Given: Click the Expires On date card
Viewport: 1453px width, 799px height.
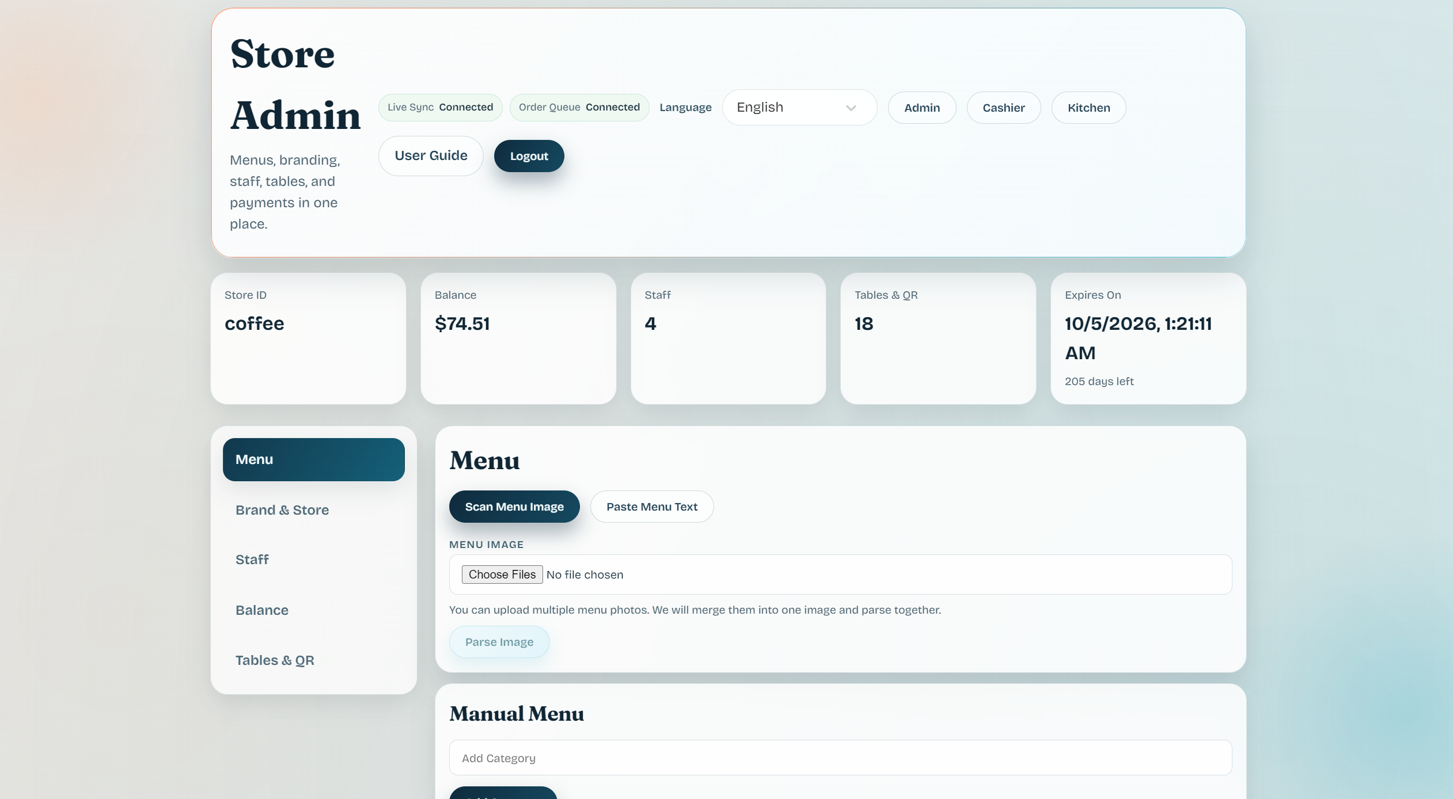Looking at the screenshot, I should click(1148, 338).
